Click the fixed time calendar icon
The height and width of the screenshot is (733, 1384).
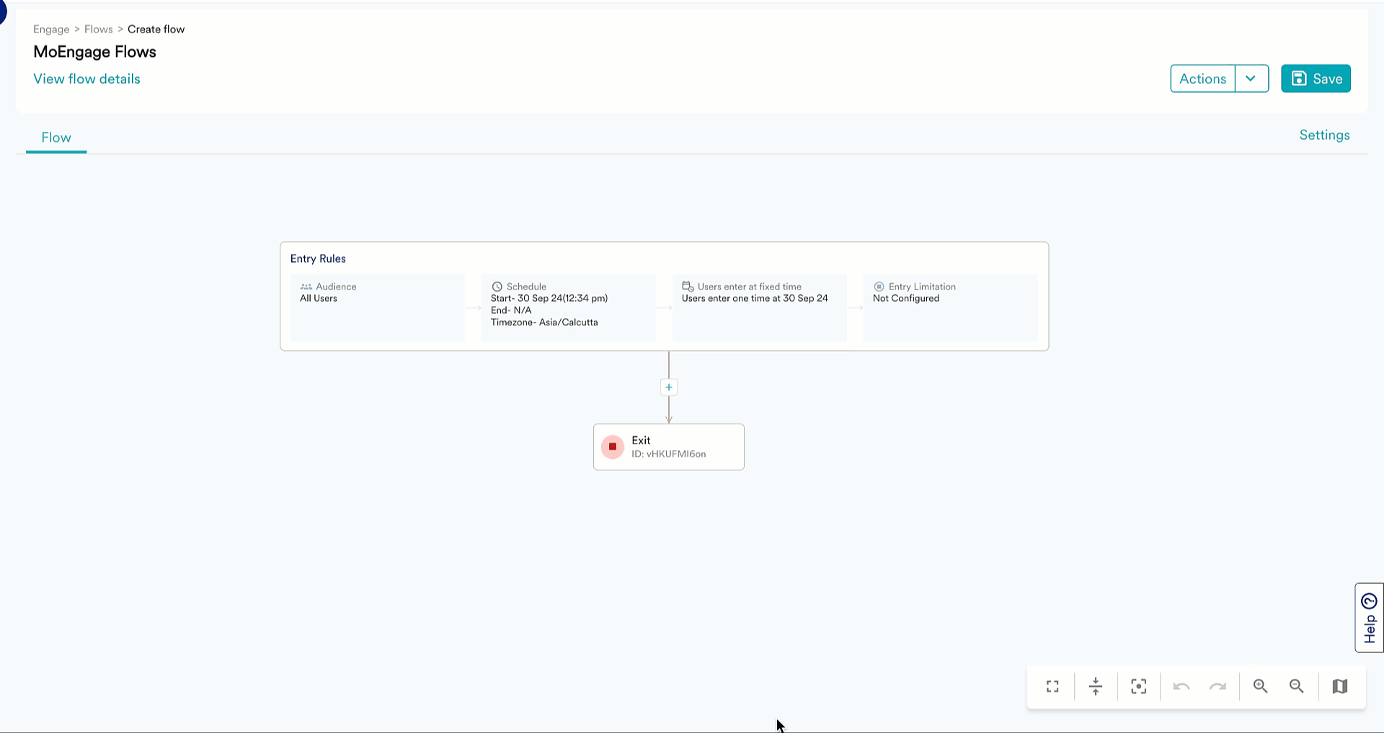tap(688, 287)
